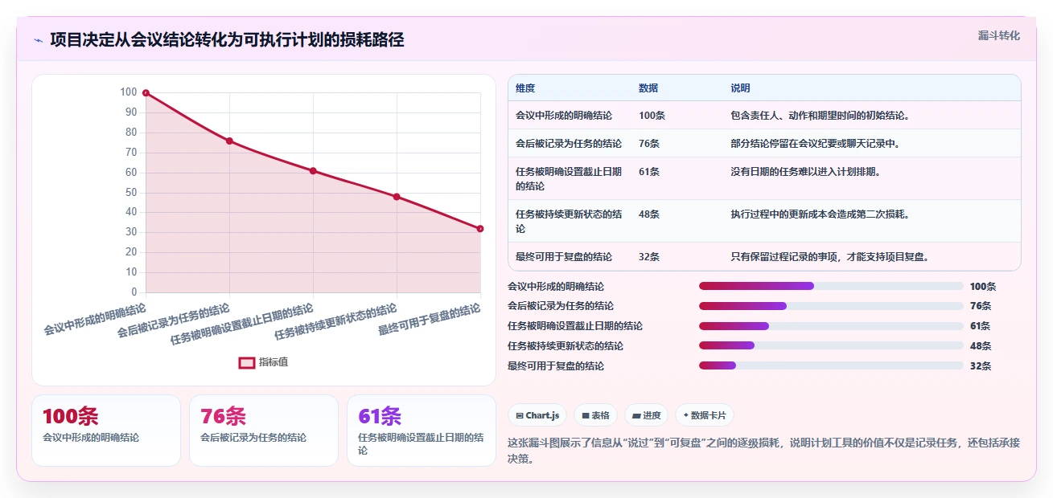The width and height of the screenshot is (1053, 498).
Task: Click the 61条 progress bar
Action: point(831,326)
